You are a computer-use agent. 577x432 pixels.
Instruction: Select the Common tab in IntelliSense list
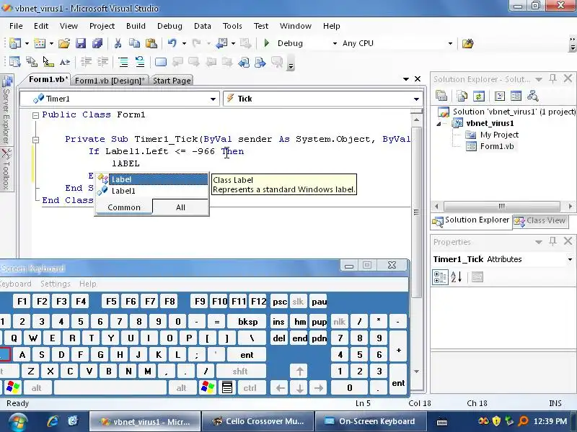click(124, 207)
